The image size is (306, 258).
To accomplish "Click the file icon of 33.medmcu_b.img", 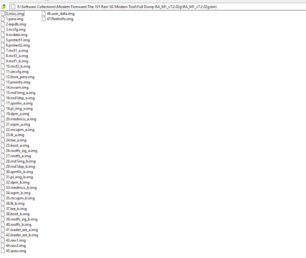I will pos(3,187).
